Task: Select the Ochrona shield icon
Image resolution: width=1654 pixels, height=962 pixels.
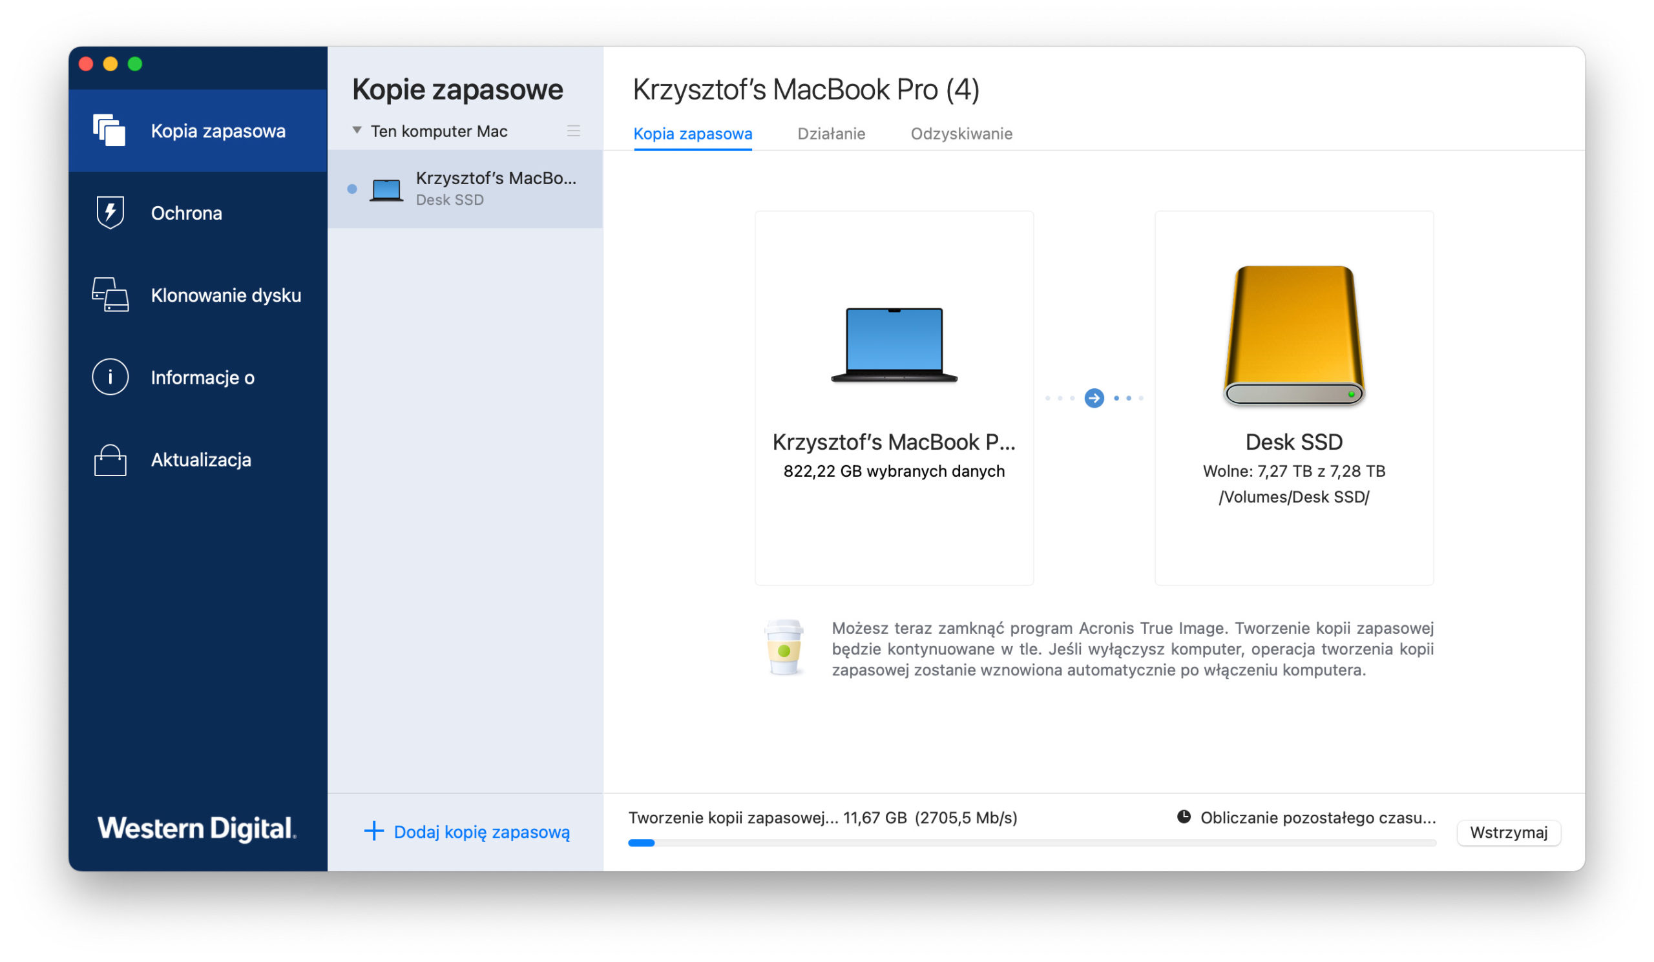Action: [x=110, y=213]
